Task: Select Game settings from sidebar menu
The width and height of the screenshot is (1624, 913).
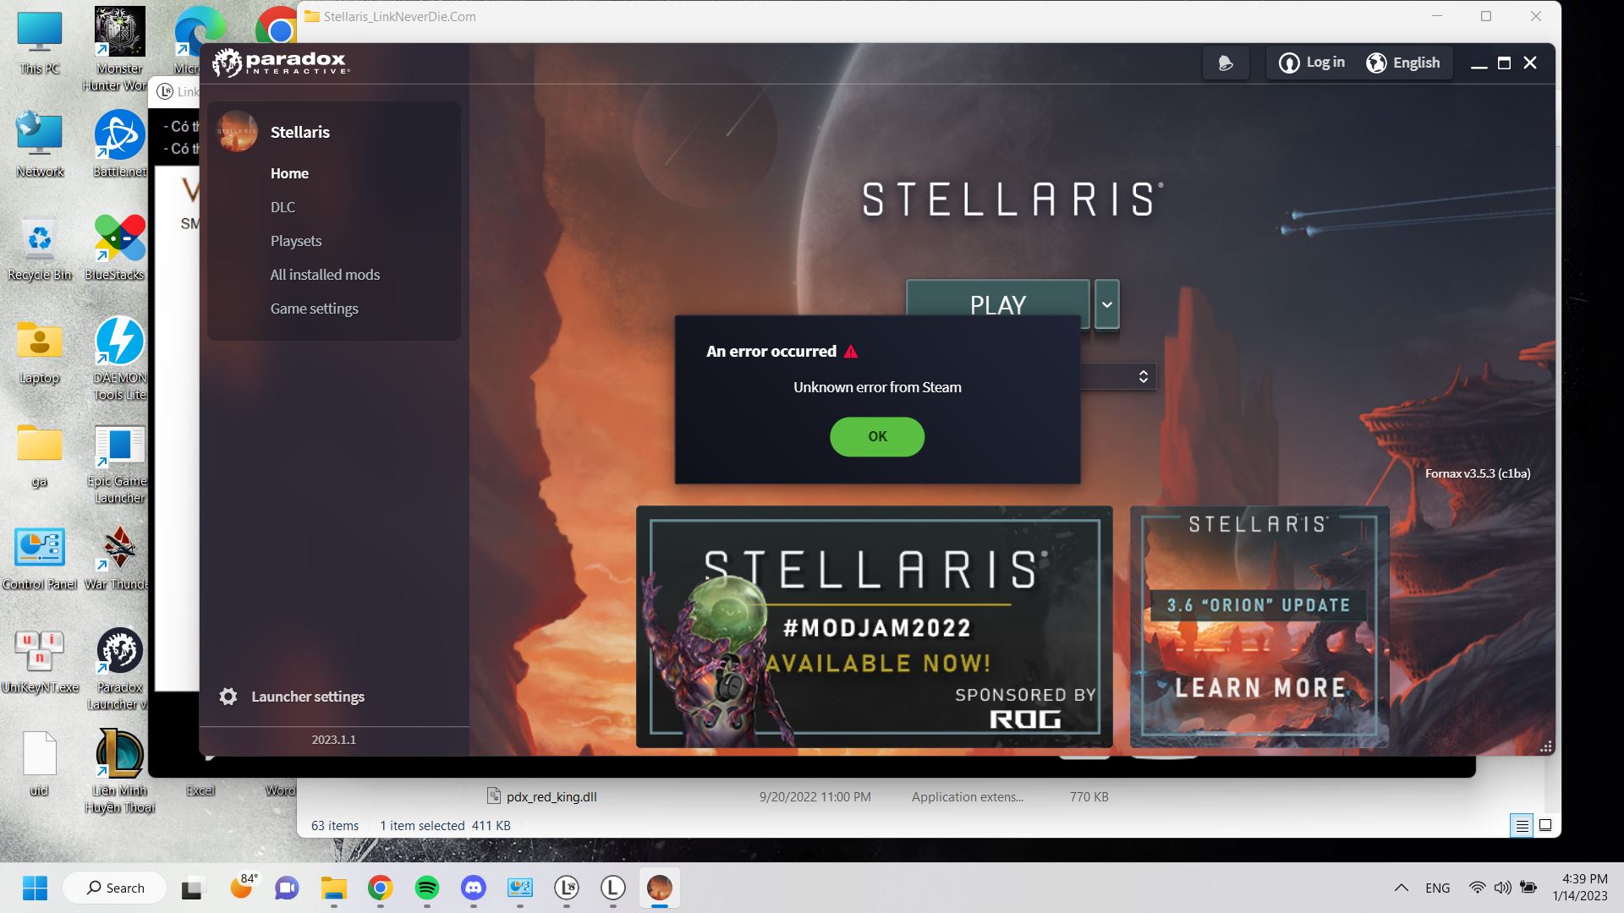Action: (x=314, y=308)
